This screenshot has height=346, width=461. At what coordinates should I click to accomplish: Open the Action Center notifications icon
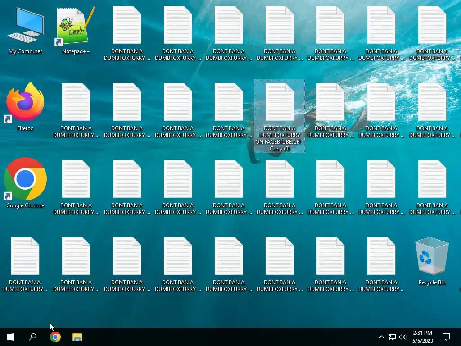tap(446, 337)
